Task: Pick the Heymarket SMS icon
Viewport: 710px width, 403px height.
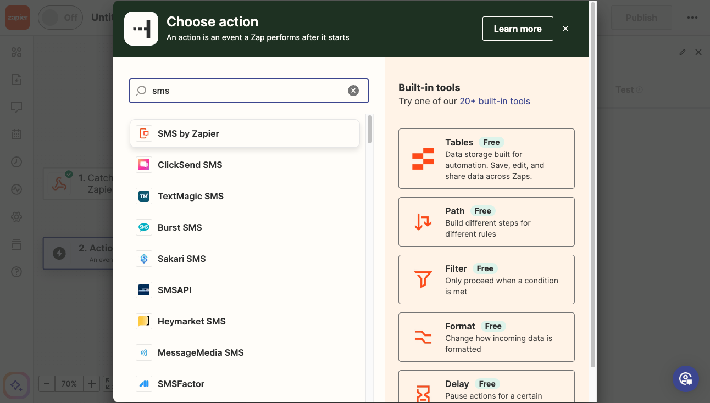Action: click(144, 321)
